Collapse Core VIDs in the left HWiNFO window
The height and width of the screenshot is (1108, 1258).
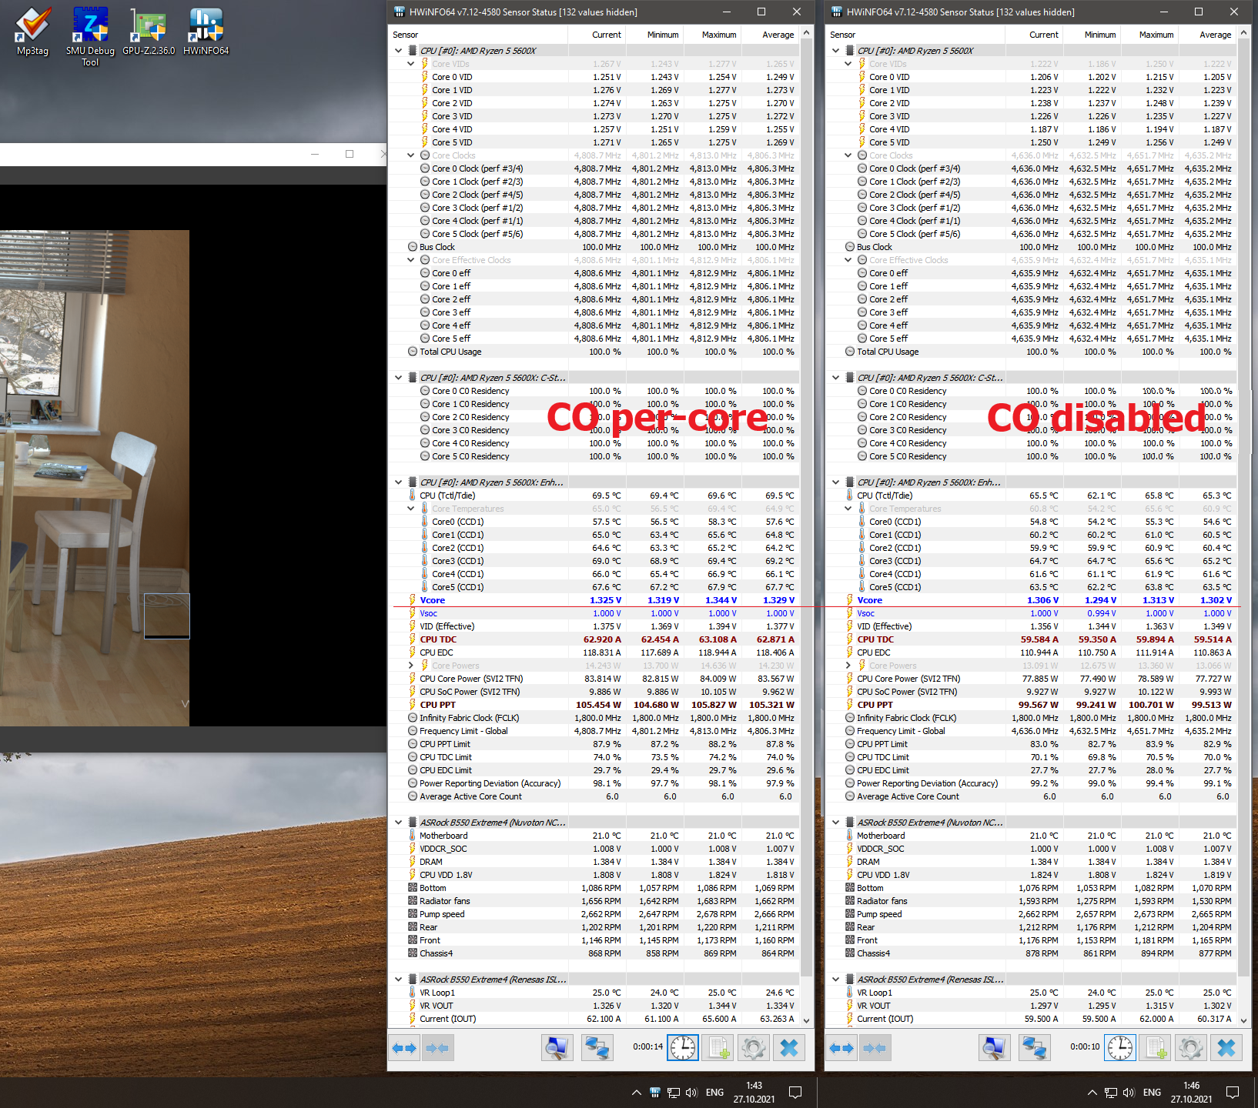411,64
